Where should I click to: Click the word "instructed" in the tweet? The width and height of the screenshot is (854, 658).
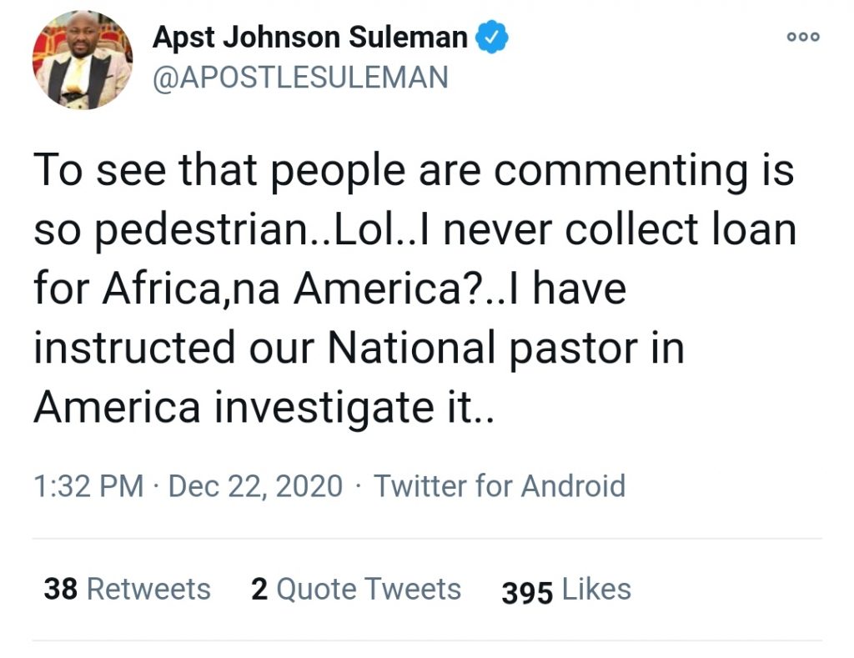(134, 348)
